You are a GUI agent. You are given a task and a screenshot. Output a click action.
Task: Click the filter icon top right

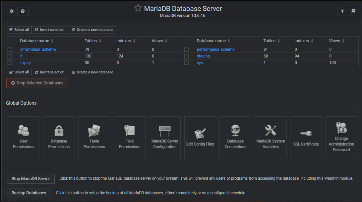click(x=342, y=11)
